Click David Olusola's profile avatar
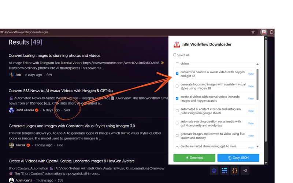The width and height of the screenshot is (293, 183). click(11, 110)
